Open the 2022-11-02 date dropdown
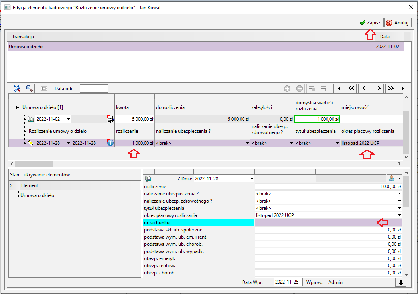 coord(69,119)
